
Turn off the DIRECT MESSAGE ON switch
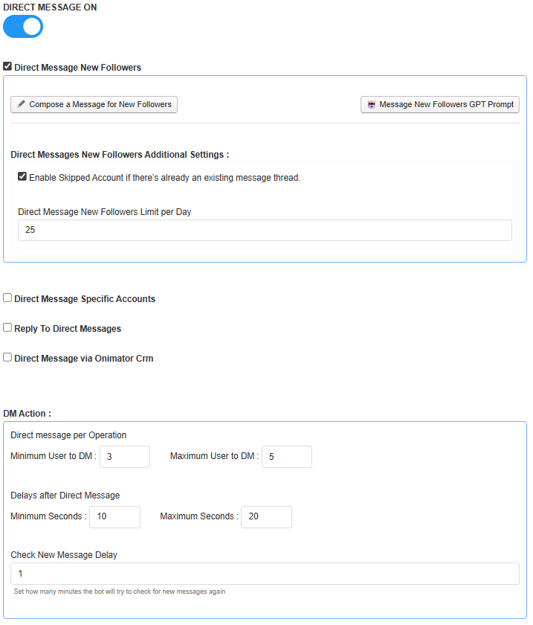pos(22,26)
